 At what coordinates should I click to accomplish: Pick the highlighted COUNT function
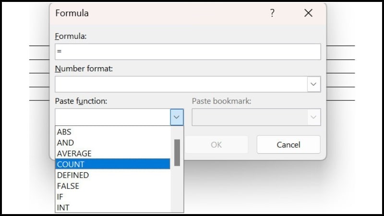(71, 164)
